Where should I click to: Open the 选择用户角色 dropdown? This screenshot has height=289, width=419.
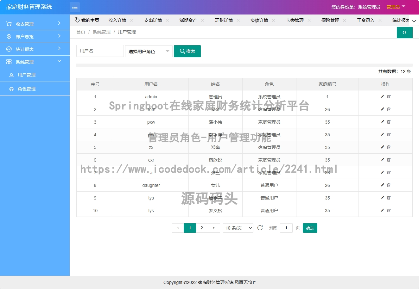[149, 51]
